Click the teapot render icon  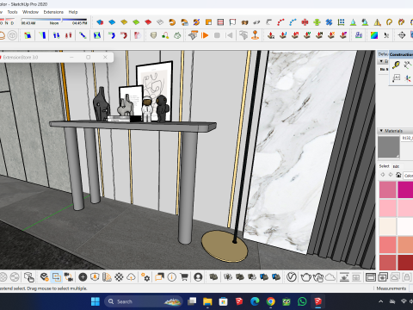pos(305,277)
